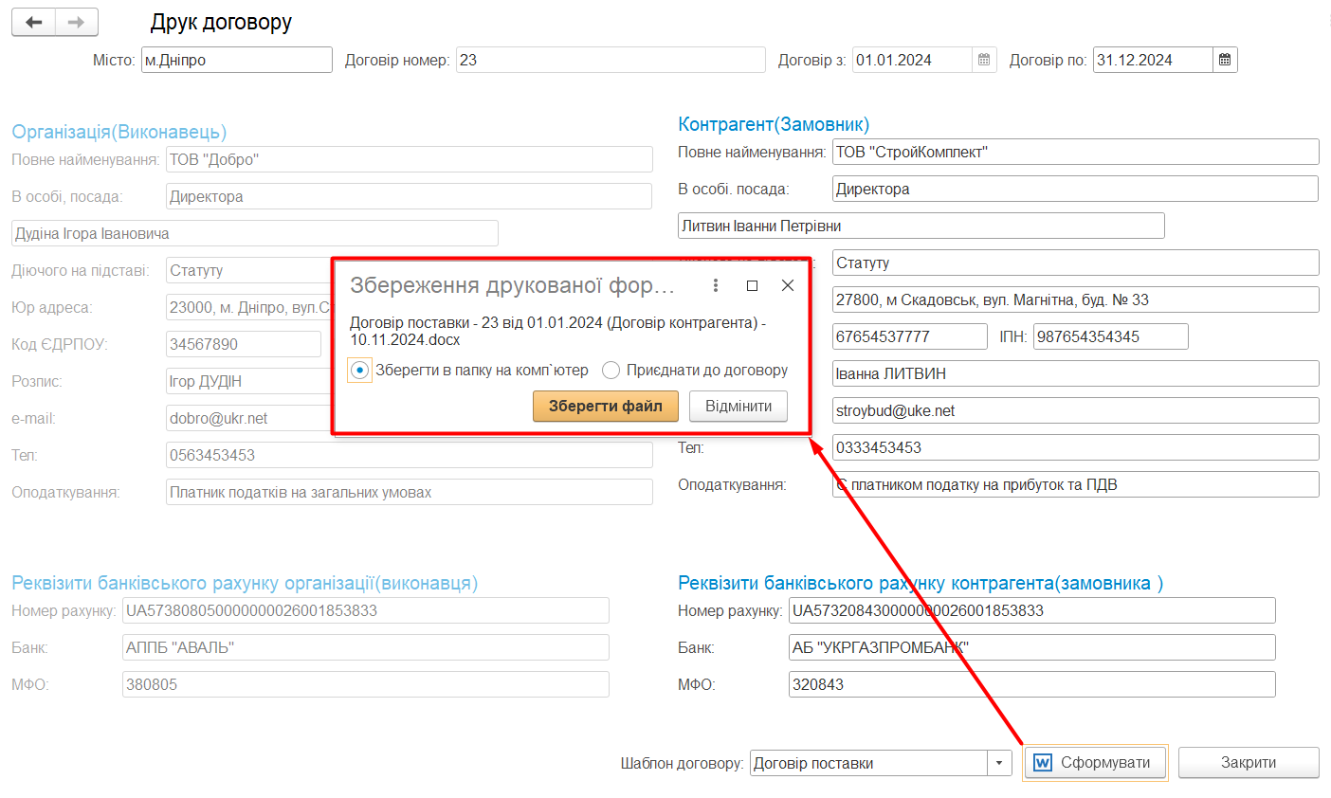Click the 'Організація(Виконавець)' section heading
Screen dimensions: 1331x798
click(x=119, y=132)
